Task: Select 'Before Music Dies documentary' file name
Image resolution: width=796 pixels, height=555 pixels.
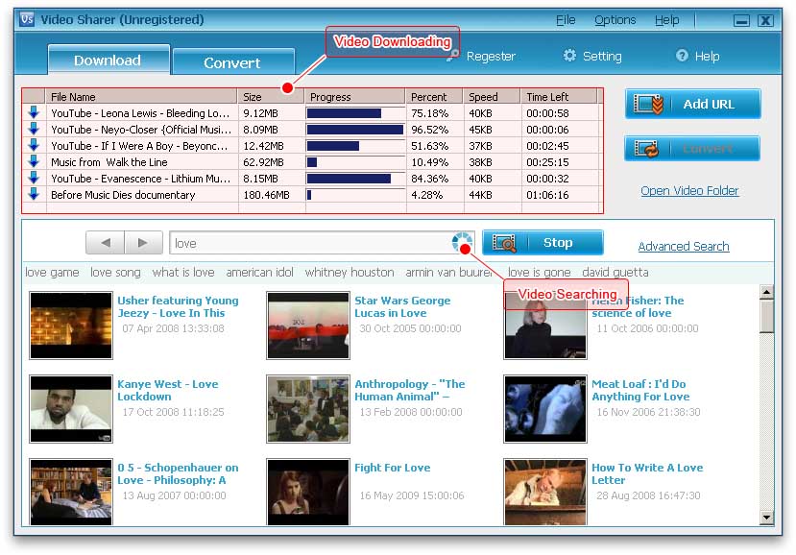Action: [123, 195]
